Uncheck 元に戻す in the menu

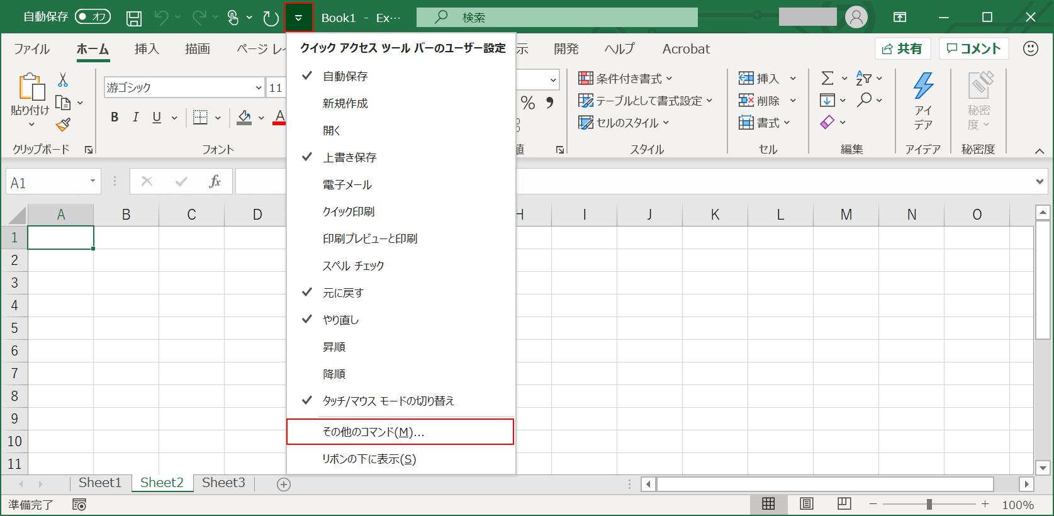(401, 293)
